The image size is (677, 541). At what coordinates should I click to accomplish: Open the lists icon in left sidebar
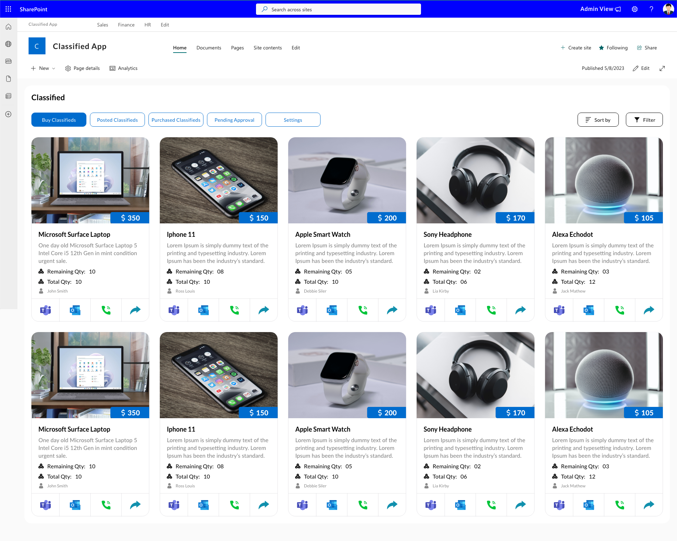[8, 96]
